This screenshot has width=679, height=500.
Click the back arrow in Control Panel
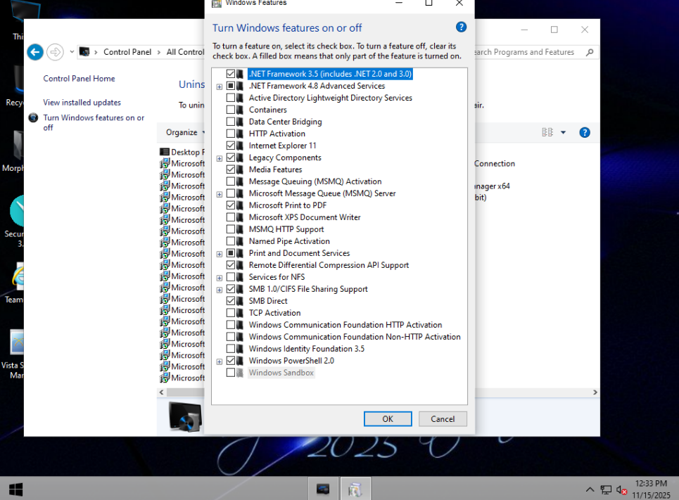(x=35, y=52)
